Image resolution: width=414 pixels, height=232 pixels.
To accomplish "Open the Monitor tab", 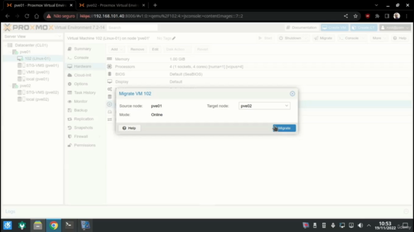I will click(x=80, y=101).
